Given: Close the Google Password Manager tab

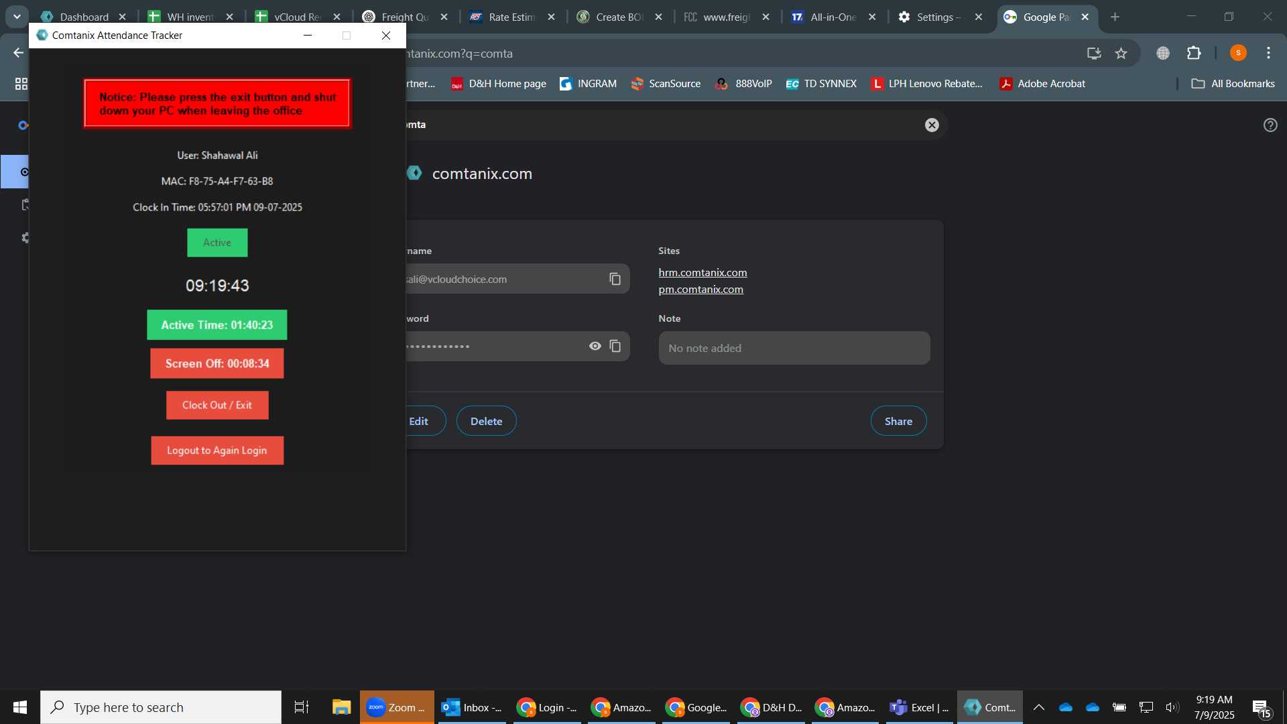Looking at the screenshot, I should tap(1085, 17).
